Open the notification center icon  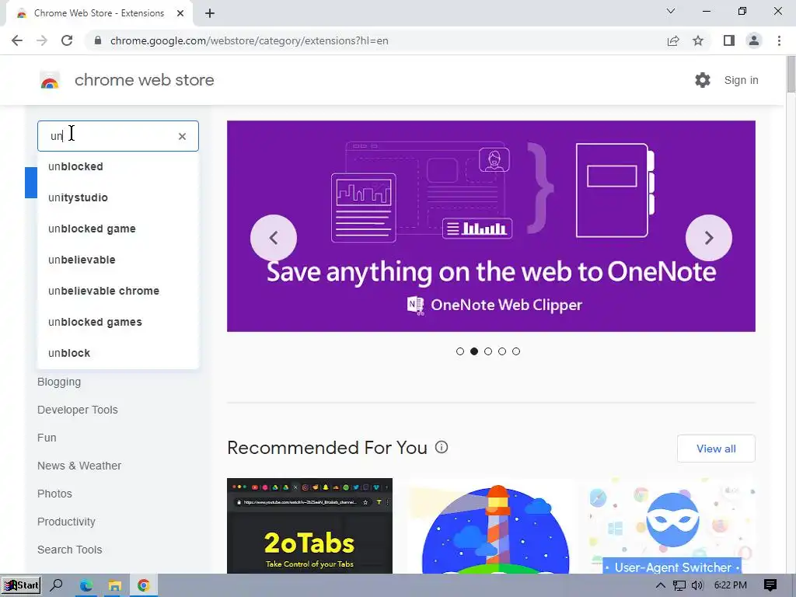(x=770, y=585)
